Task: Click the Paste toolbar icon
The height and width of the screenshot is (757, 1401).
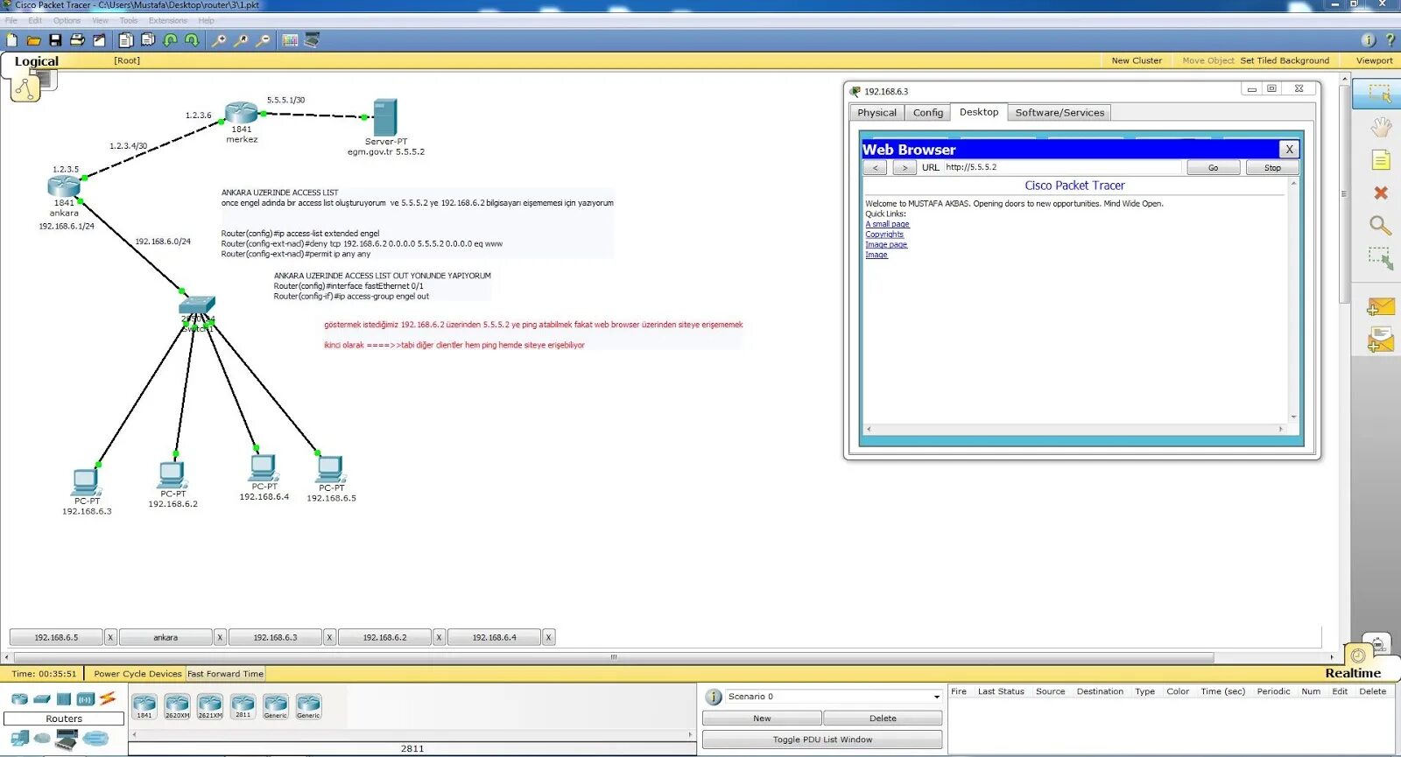Action: click(148, 40)
